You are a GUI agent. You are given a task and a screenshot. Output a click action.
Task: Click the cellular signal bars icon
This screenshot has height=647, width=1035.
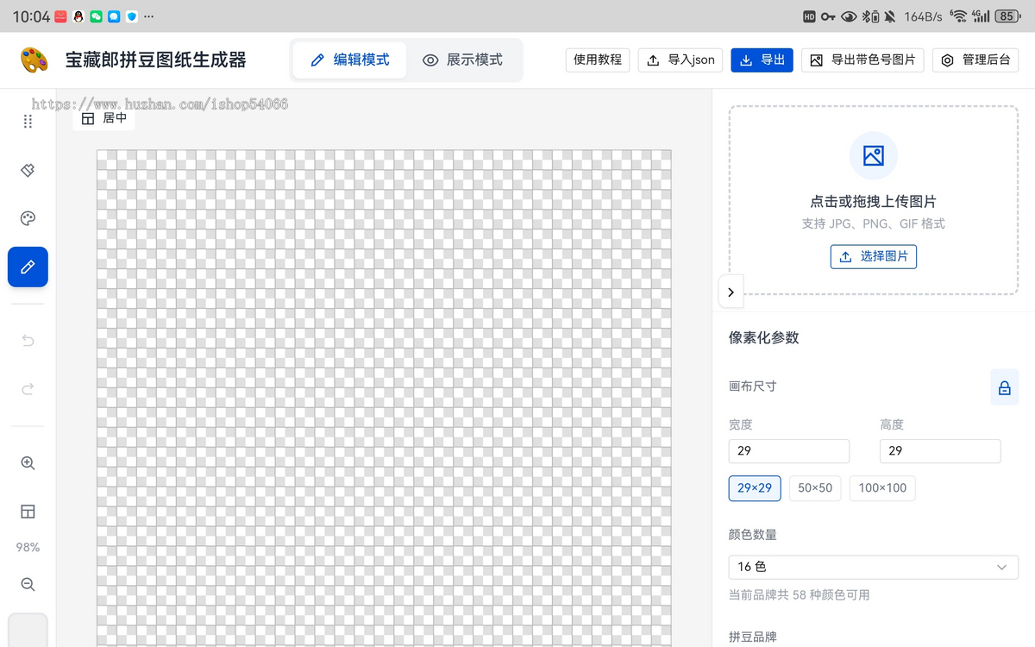click(x=981, y=16)
